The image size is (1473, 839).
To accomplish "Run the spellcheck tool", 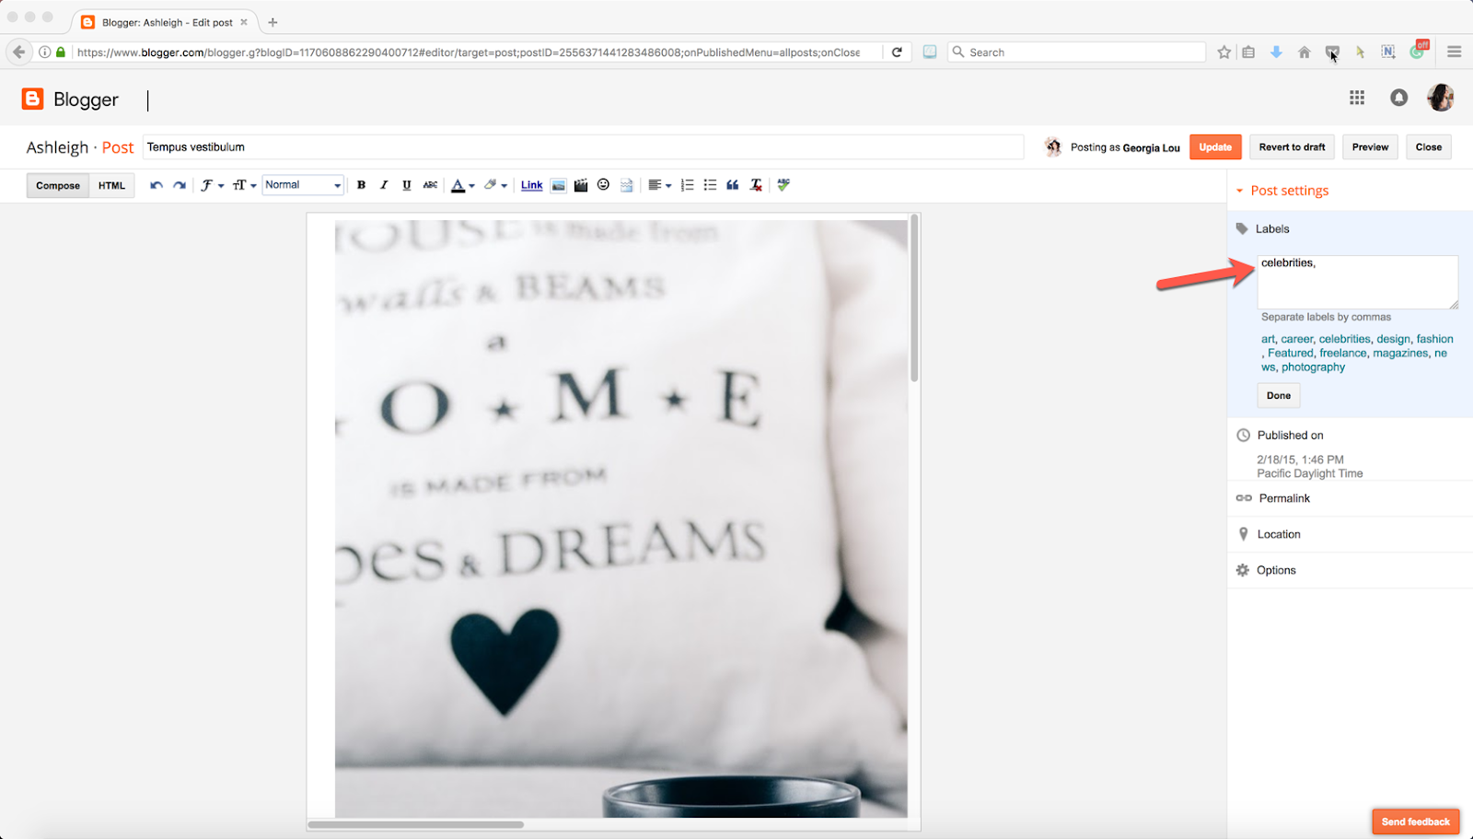I will coord(783,184).
